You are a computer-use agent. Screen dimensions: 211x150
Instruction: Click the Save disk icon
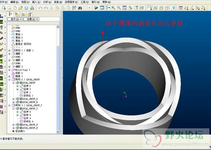coord(26,8)
